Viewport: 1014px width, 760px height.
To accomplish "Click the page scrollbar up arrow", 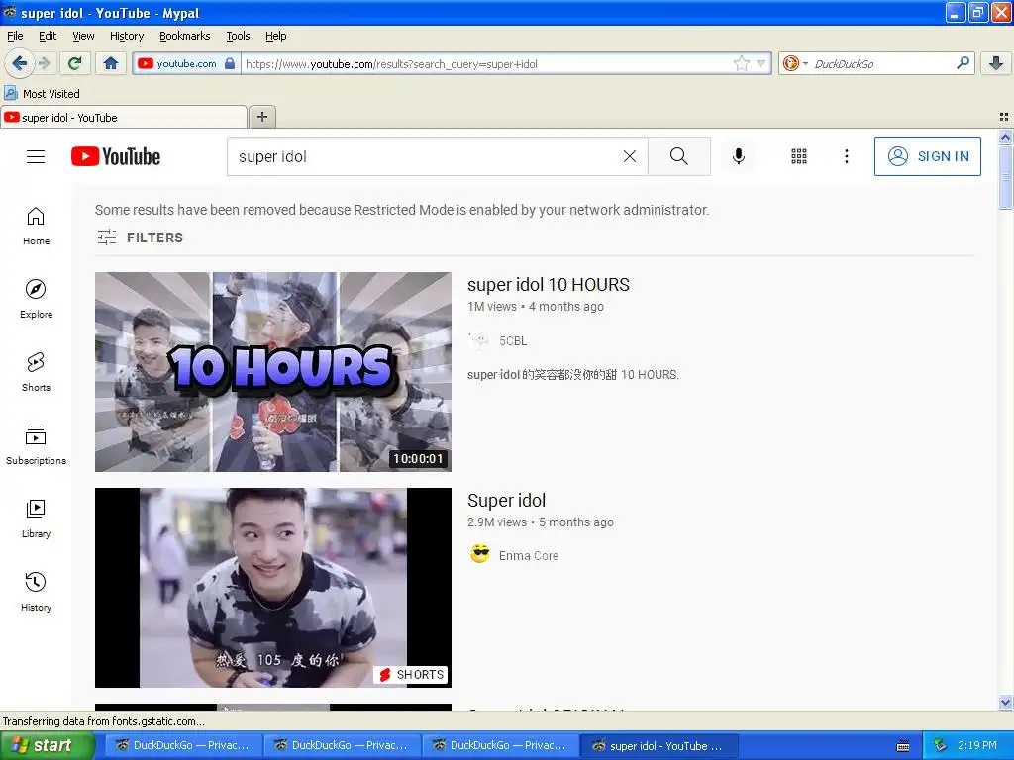I will point(1005,137).
